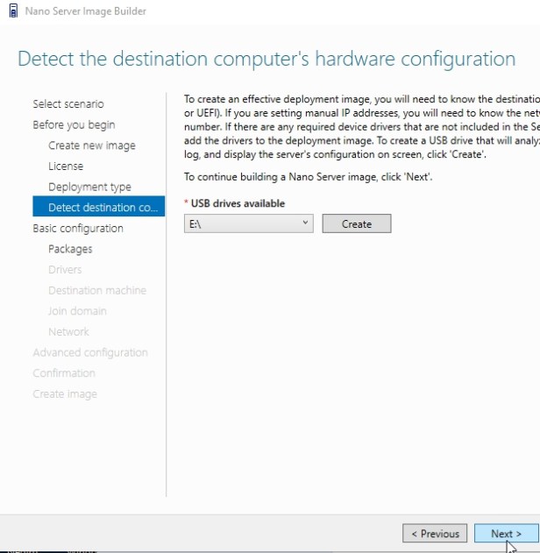
Task: Select the 'Deployment type' step
Action: tap(89, 187)
